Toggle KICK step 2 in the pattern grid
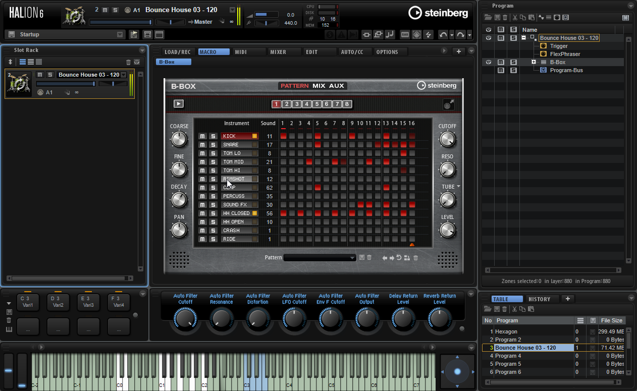Viewport: 637px width, 391px height. tap(292, 136)
